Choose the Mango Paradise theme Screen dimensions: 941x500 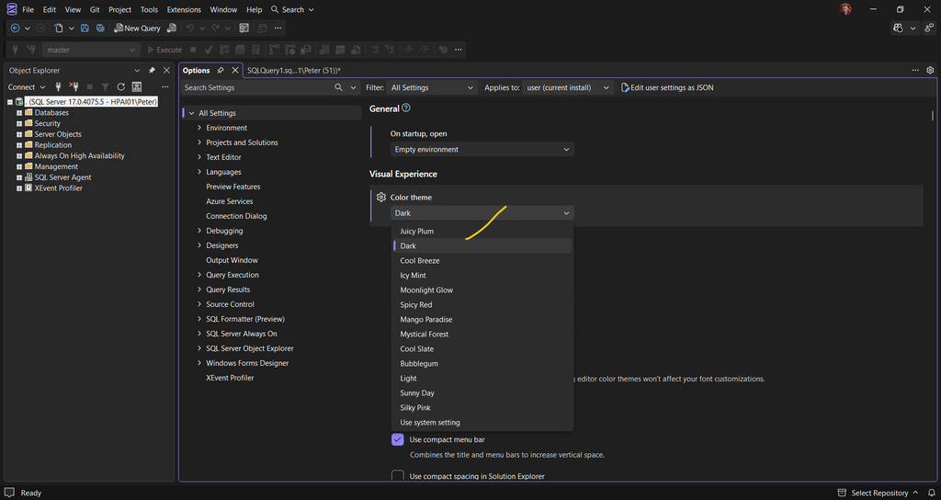(x=482, y=319)
